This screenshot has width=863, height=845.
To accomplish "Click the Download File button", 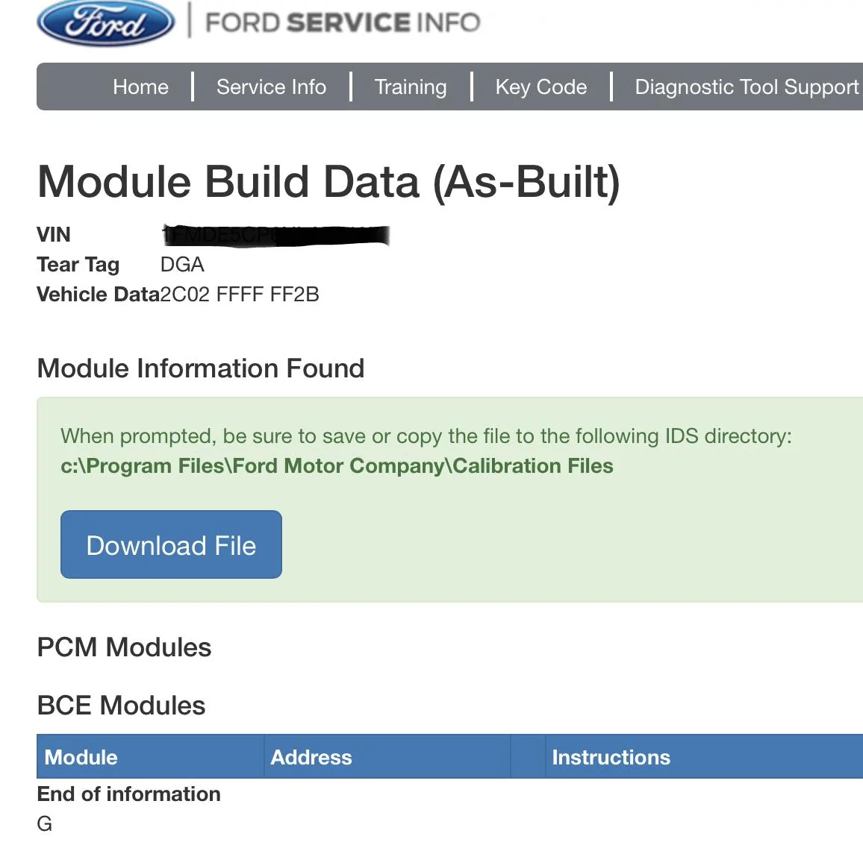I will point(171,544).
